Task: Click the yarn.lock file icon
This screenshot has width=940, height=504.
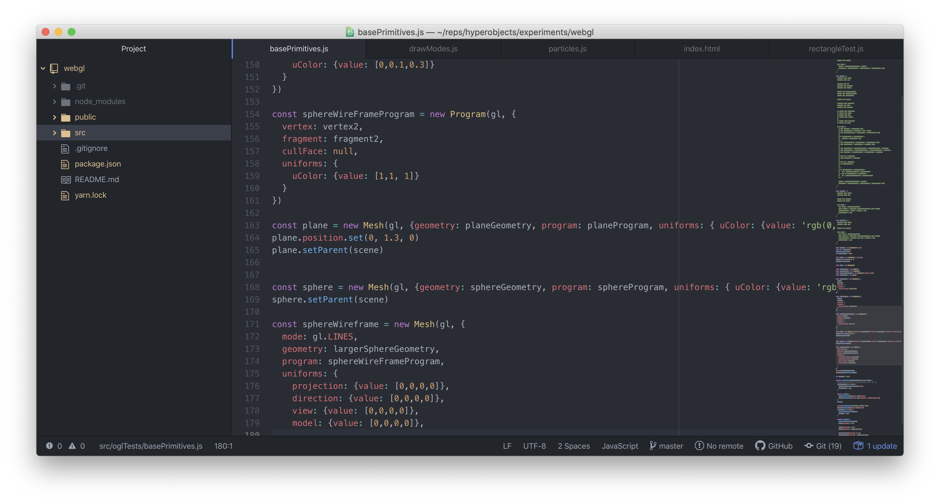Action: [x=65, y=195]
